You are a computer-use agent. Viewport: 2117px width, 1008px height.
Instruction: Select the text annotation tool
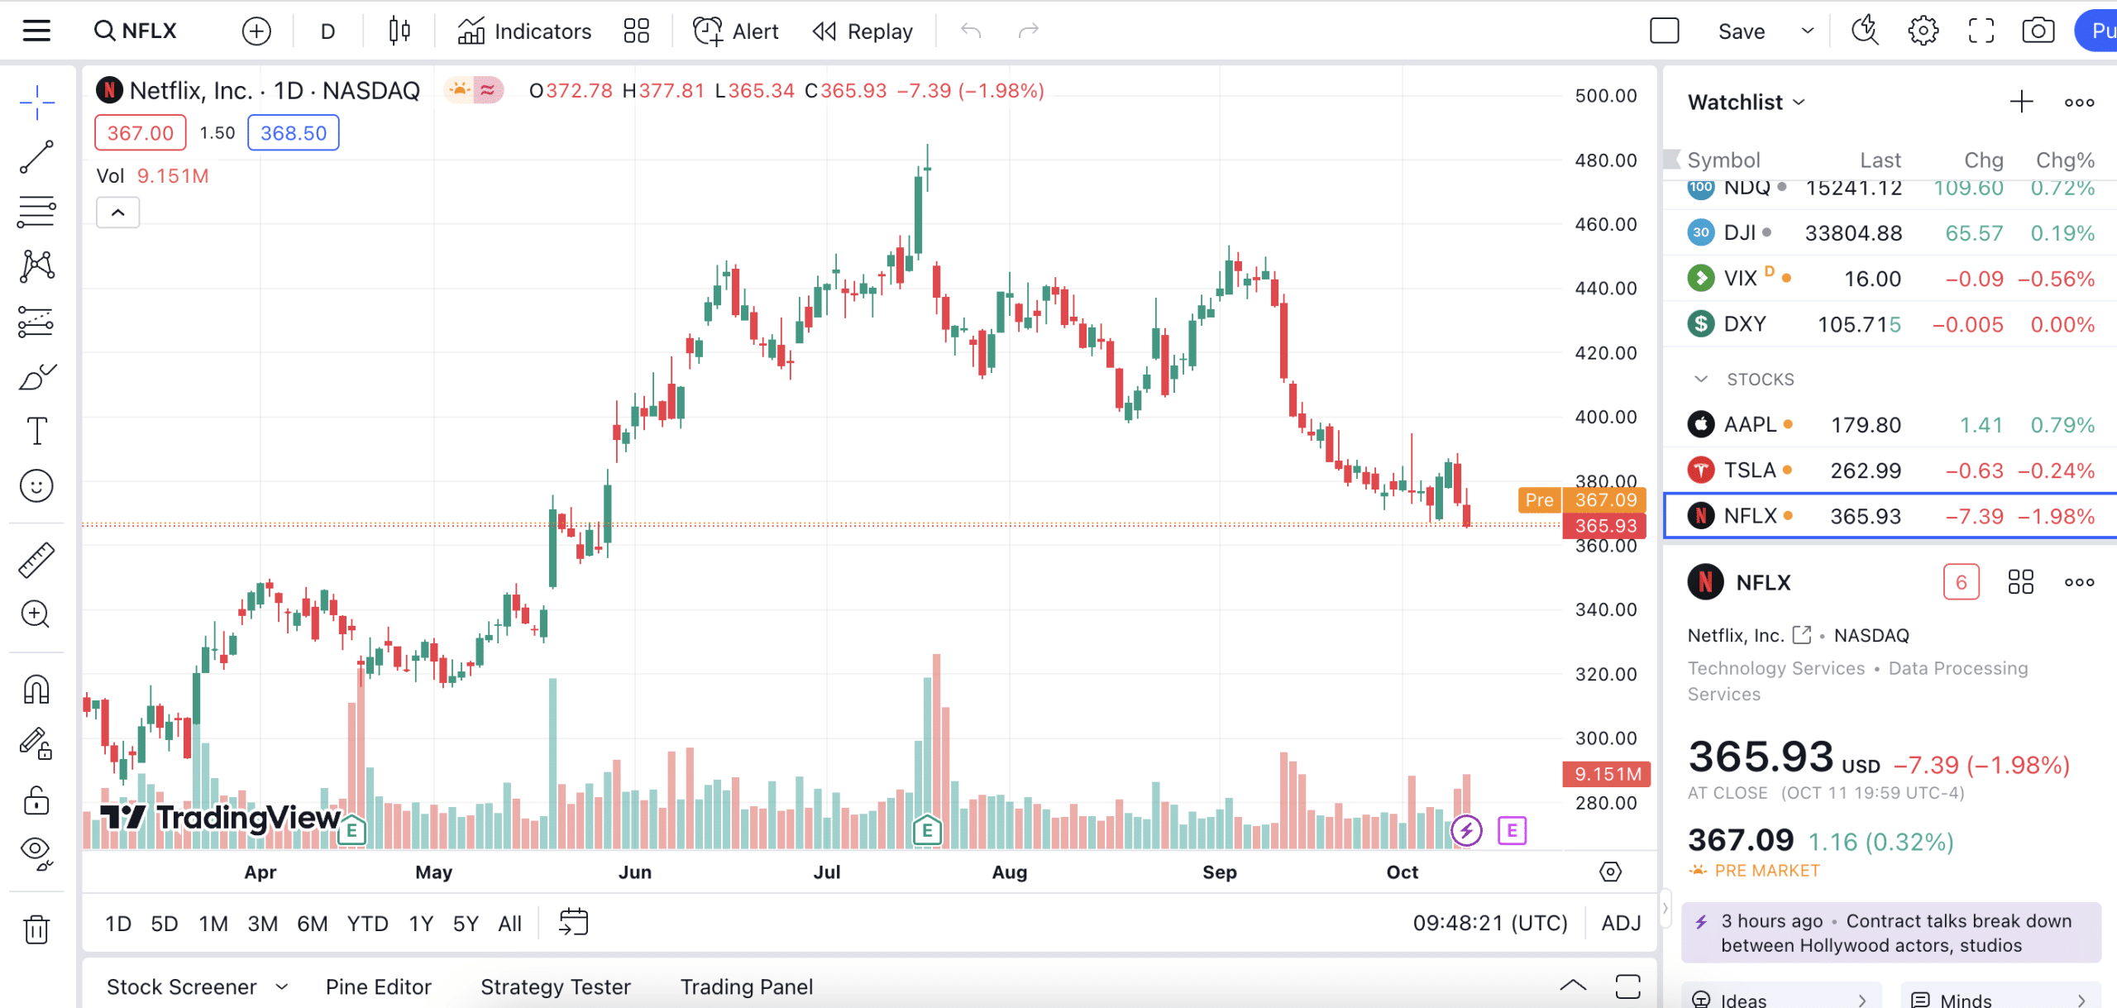click(36, 431)
